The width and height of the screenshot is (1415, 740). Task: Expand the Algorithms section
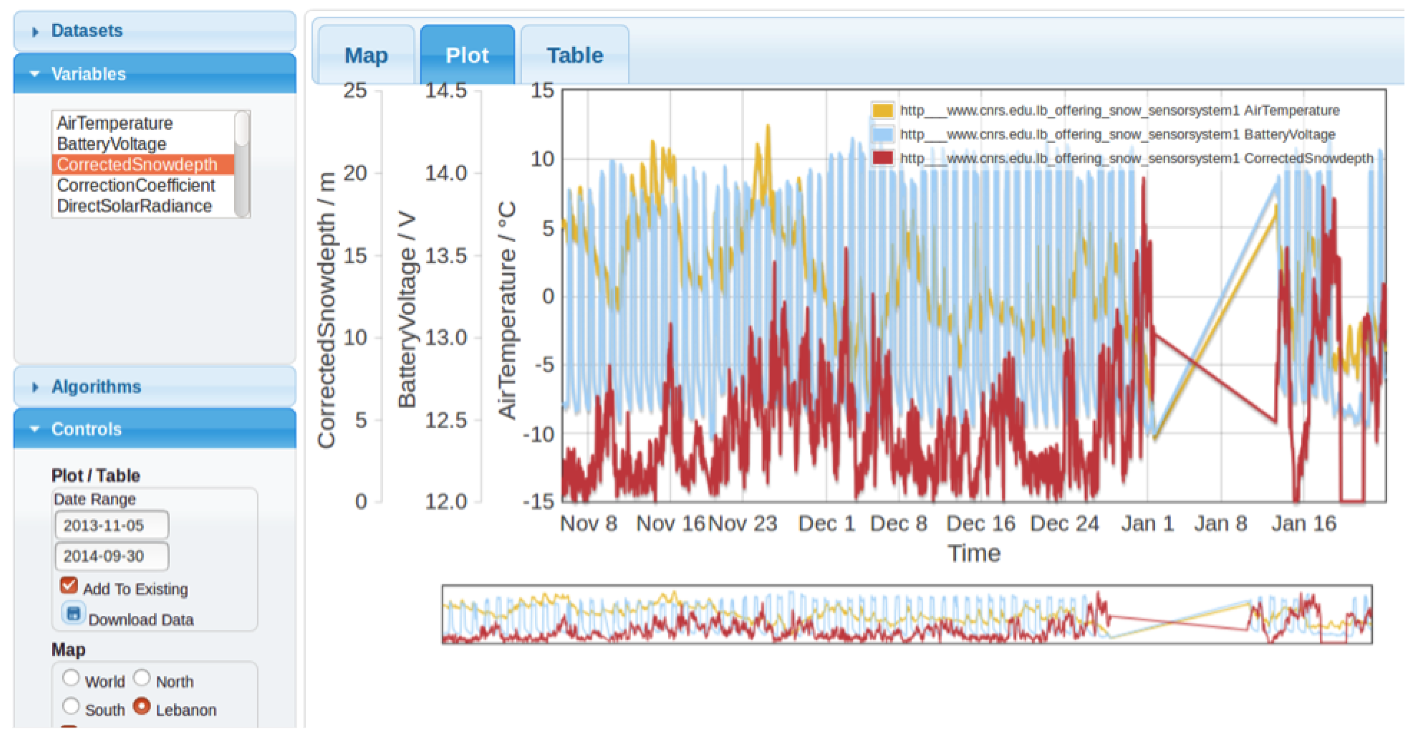tap(155, 387)
